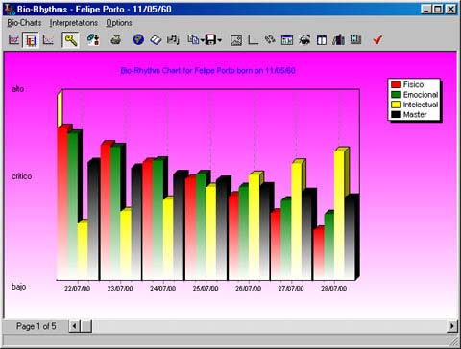
Task: Open the Interpretations menu
Action: [74, 23]
